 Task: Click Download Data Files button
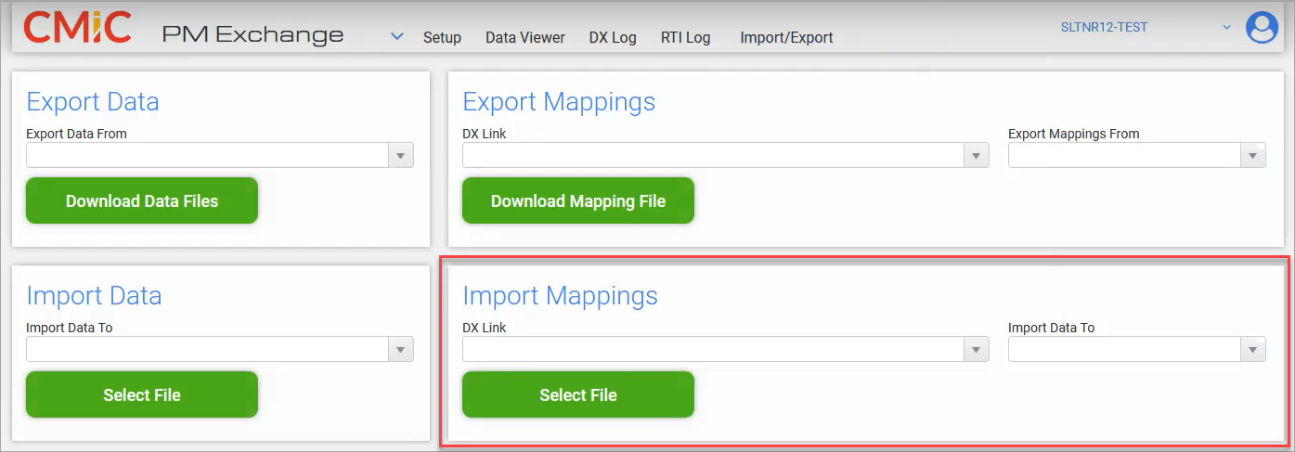tap(142, 200)
